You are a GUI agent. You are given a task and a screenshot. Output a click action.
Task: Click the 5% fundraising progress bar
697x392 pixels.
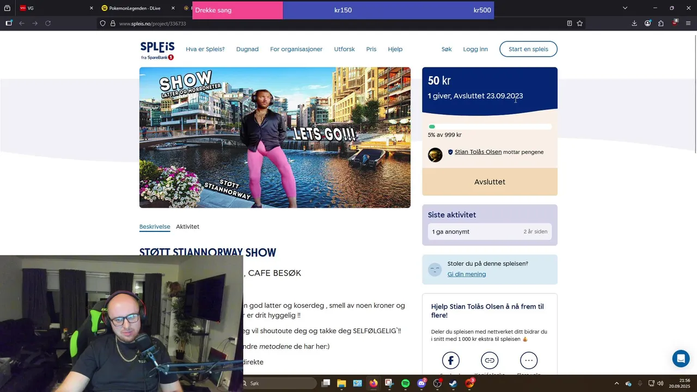[490, 127]
